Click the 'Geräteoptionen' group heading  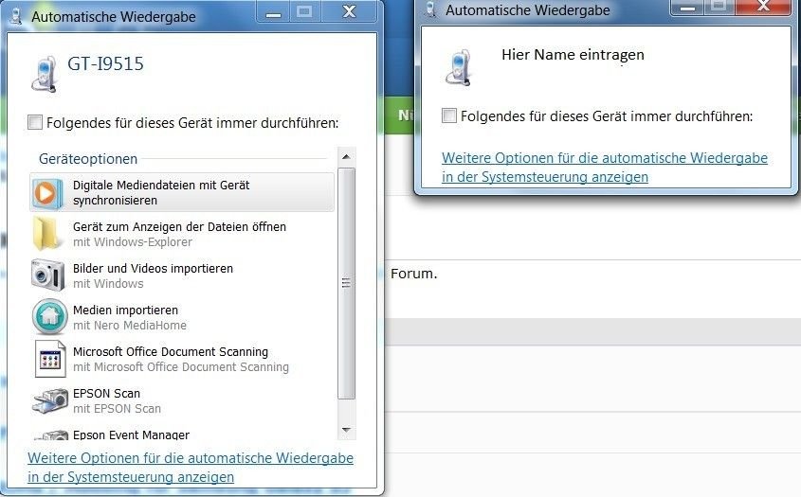coord(88,159)
